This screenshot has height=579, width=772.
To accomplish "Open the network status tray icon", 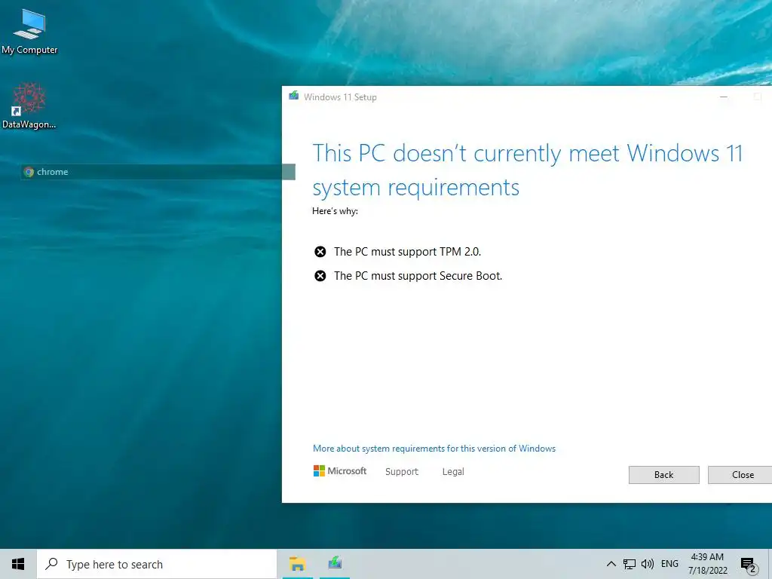I will pyautogui.click(x=630, y=564).
